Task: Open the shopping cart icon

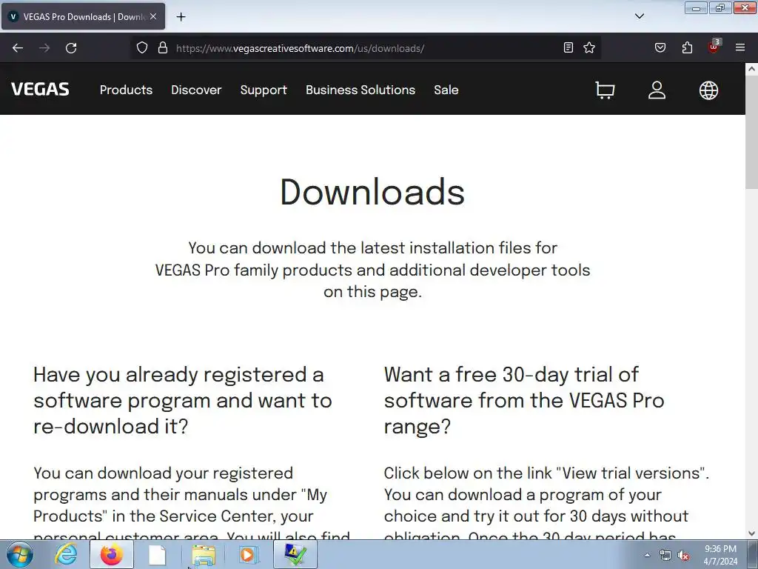Action: click(x=605, y=90)
